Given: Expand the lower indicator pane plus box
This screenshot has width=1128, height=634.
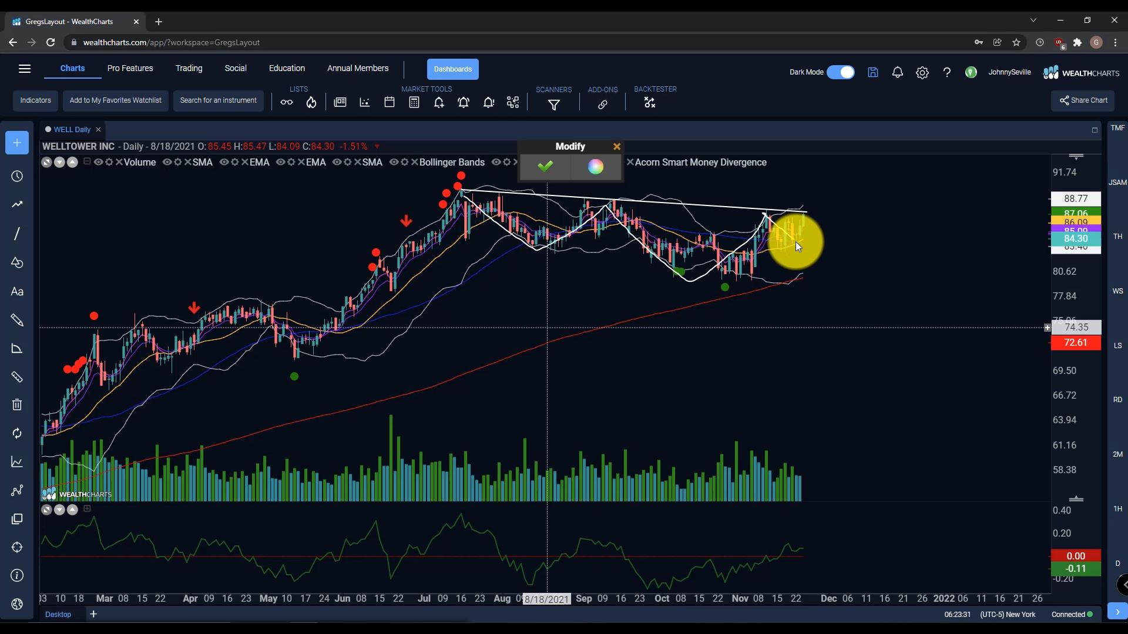Looking at the screenshot, I should pyautogui.click(x=87, y=509).
